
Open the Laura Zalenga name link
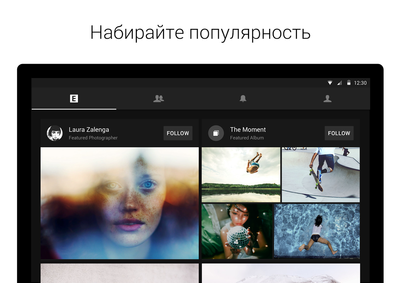89,130
